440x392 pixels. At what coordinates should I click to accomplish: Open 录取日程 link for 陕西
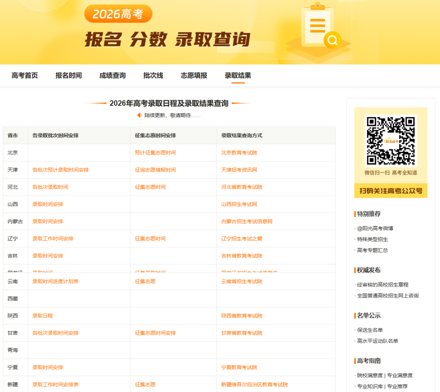coord(43,316)
